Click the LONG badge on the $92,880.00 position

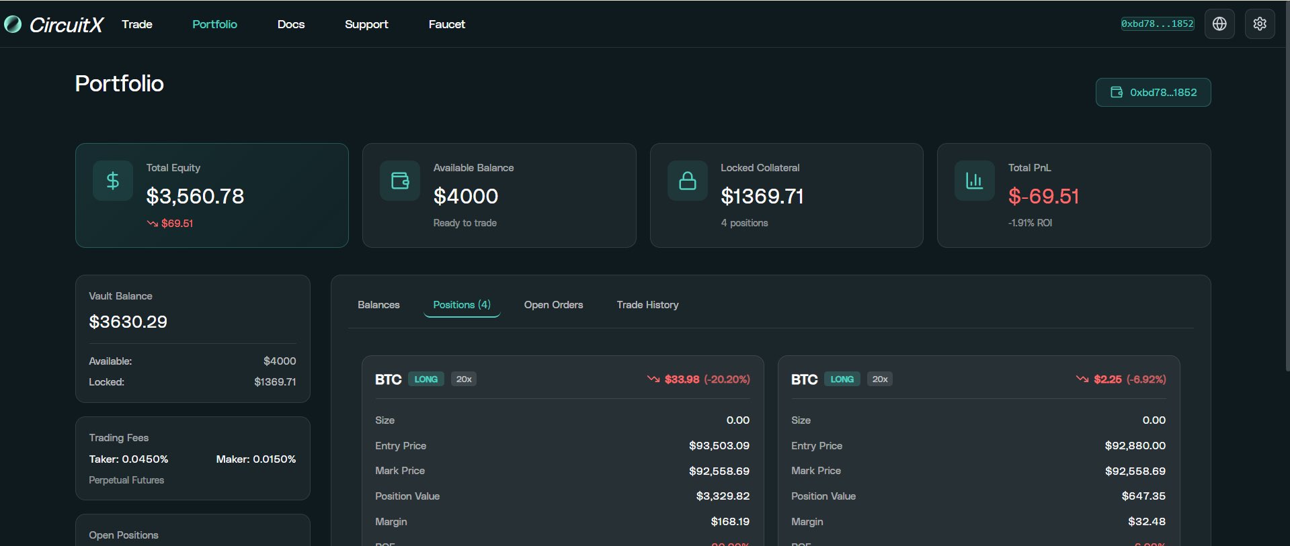[842, 379]
